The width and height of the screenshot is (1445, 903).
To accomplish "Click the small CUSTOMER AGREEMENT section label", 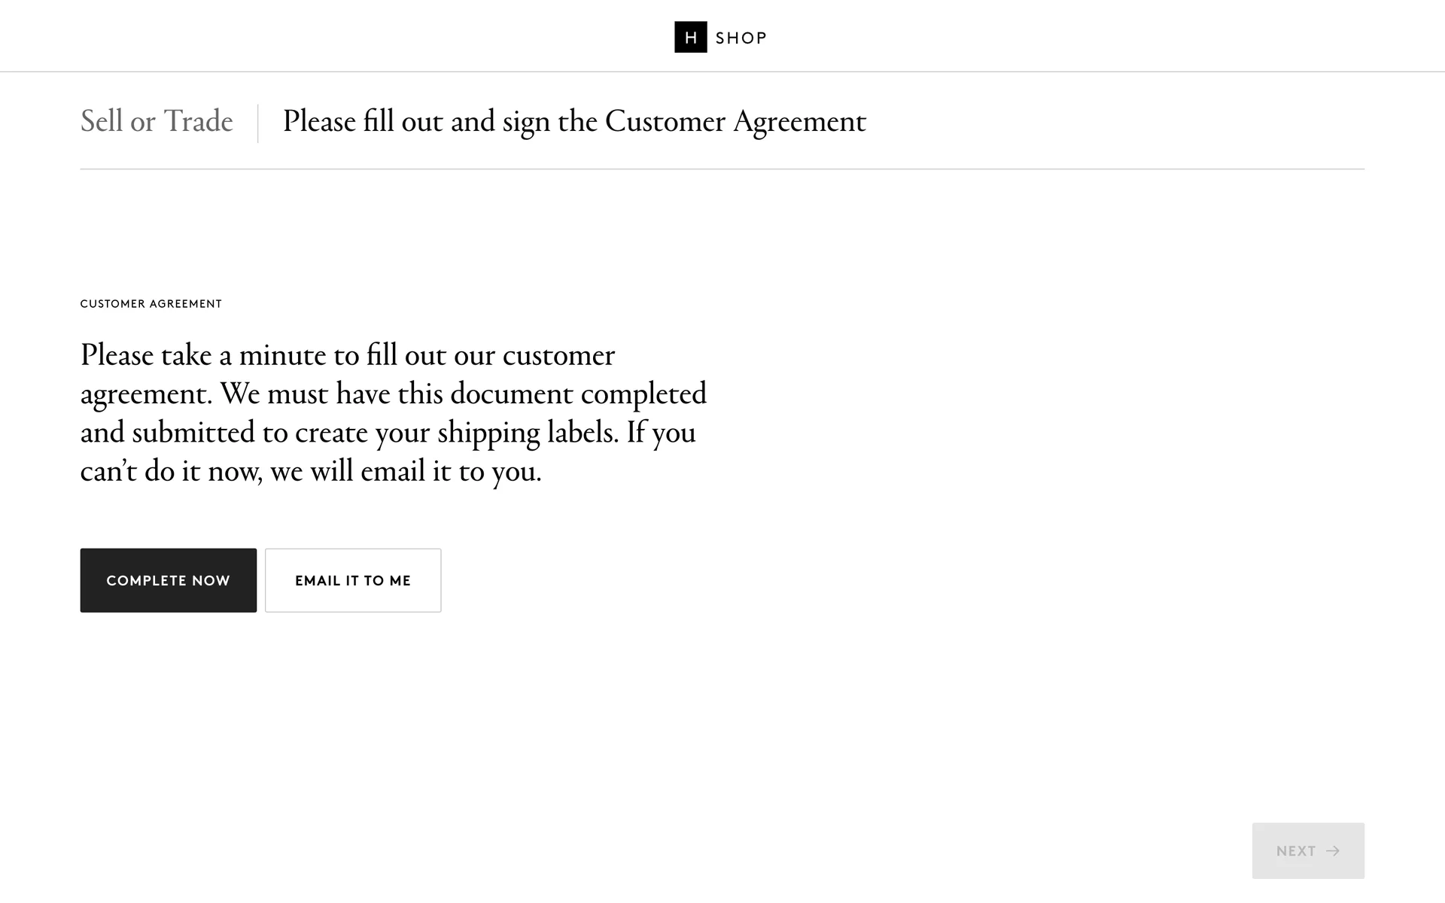I will (151, 304).
